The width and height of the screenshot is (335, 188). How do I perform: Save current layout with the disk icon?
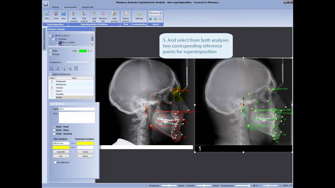(150, 19)
